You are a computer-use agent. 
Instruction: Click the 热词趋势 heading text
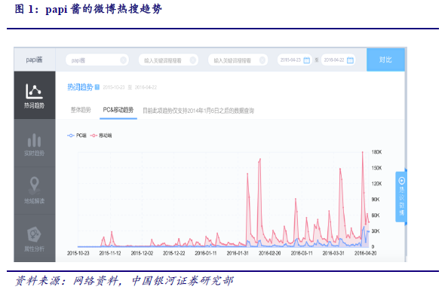click(x=80, y=87)
